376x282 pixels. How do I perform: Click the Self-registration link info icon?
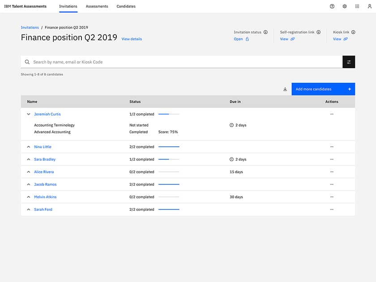(x=318, y=32)
